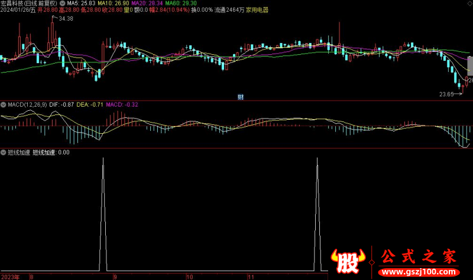
Task: Click the 短线加速 indicator name label
Action: point(19,153)
